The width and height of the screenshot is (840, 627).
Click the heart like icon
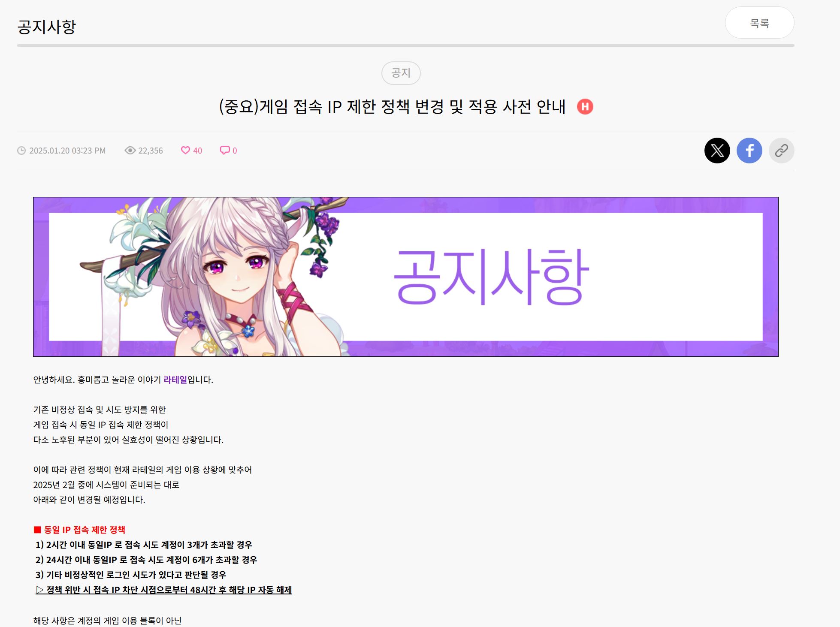[x=185, y=150]
